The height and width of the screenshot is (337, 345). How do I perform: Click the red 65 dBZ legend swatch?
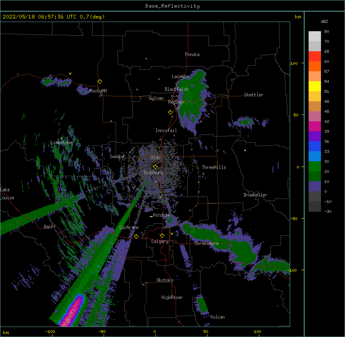pos(315,56)
